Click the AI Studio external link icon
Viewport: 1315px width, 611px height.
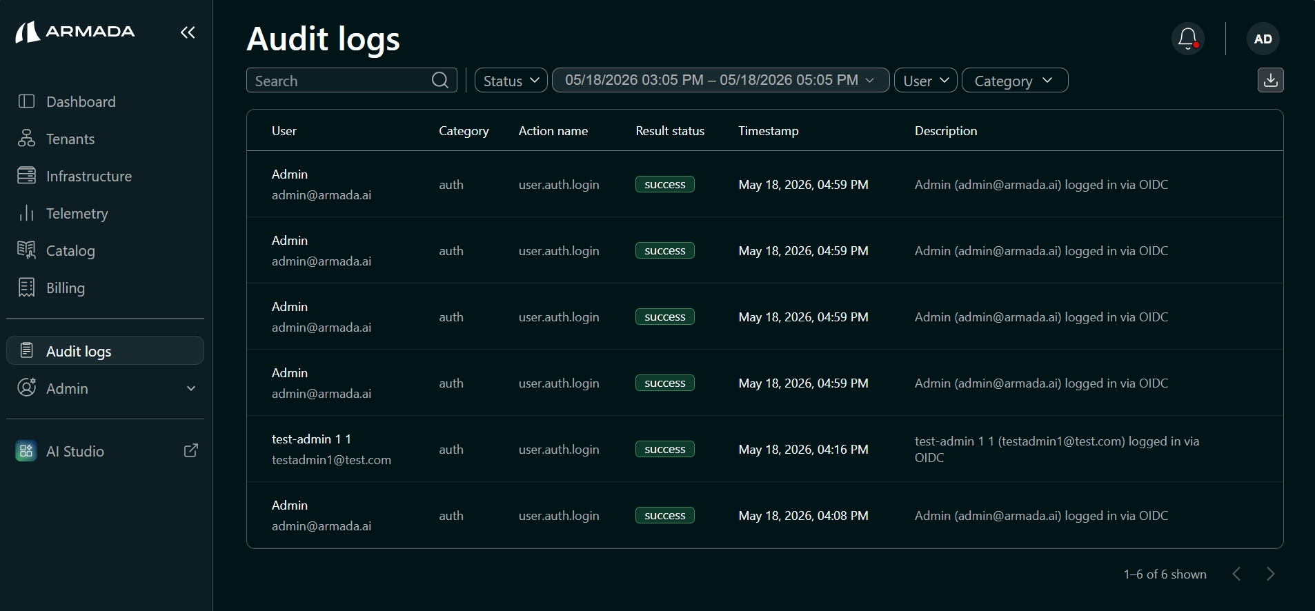point(191,451)
